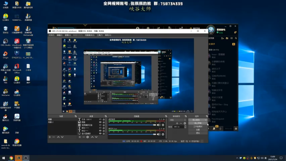Pop out the 转场特效 dock panel icon
The width and height of the screenshot is (286, 161).
(186, 116)
